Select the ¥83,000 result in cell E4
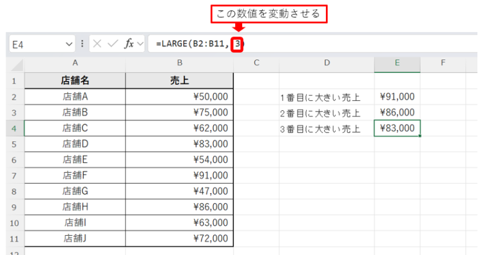478x255 pixels. point(397,128)
